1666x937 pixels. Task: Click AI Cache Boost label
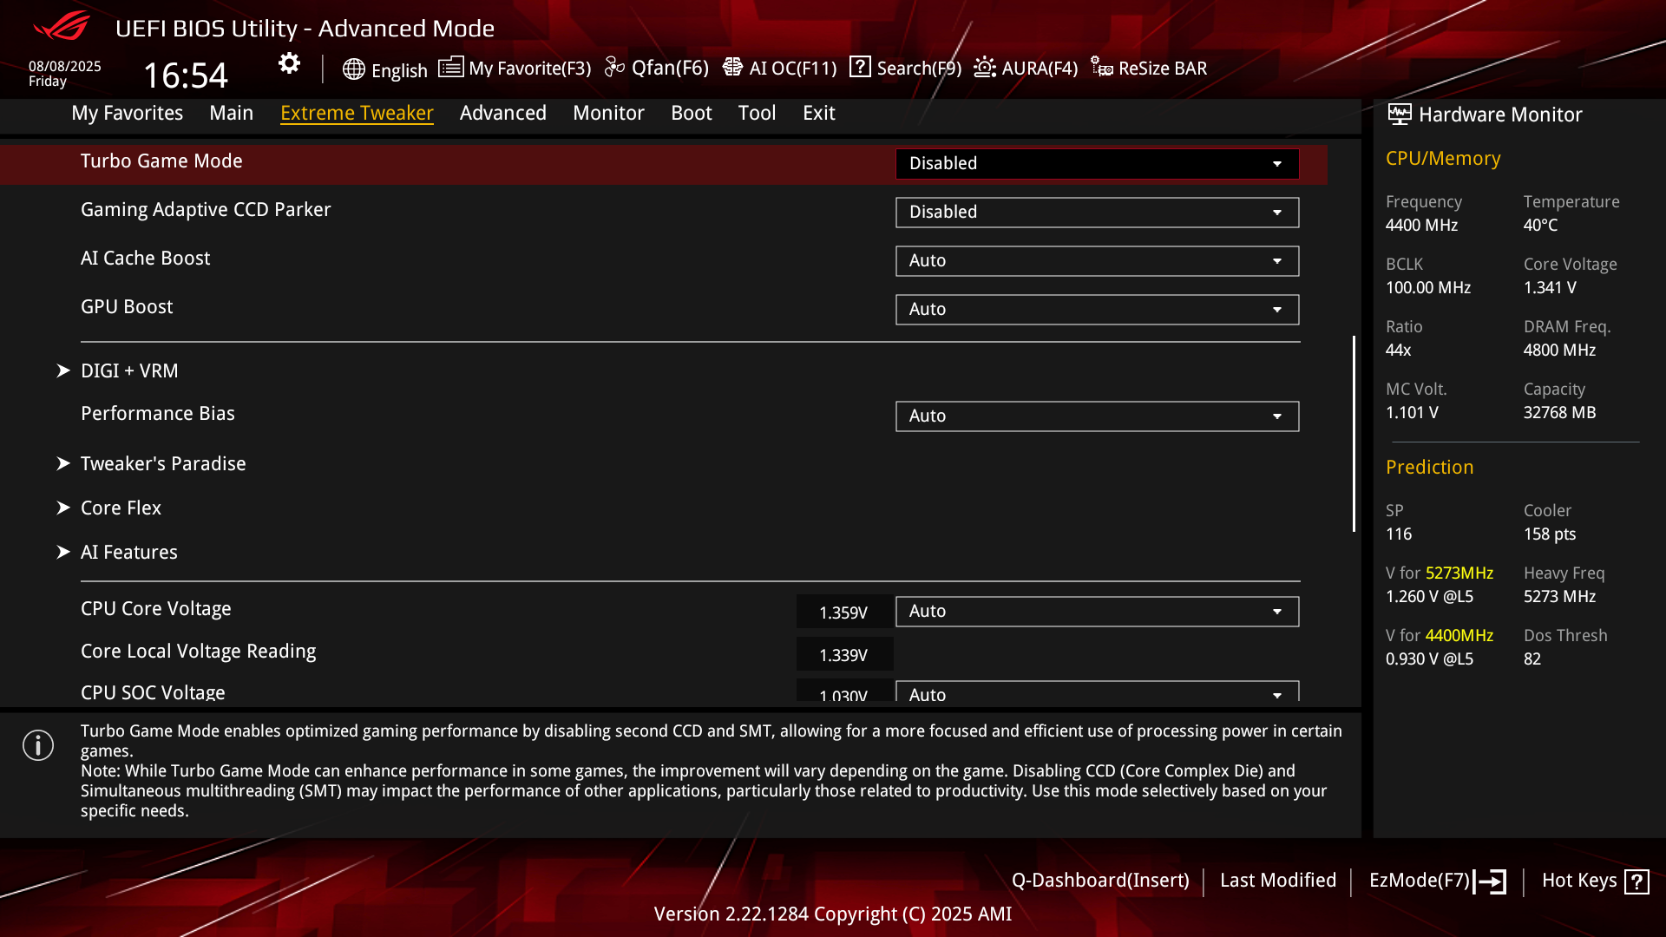(145, 259)
